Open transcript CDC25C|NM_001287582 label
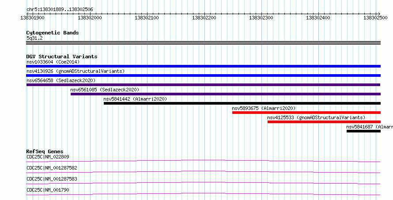The width and height of the screenshot is (393, 200). pos(52,168)
